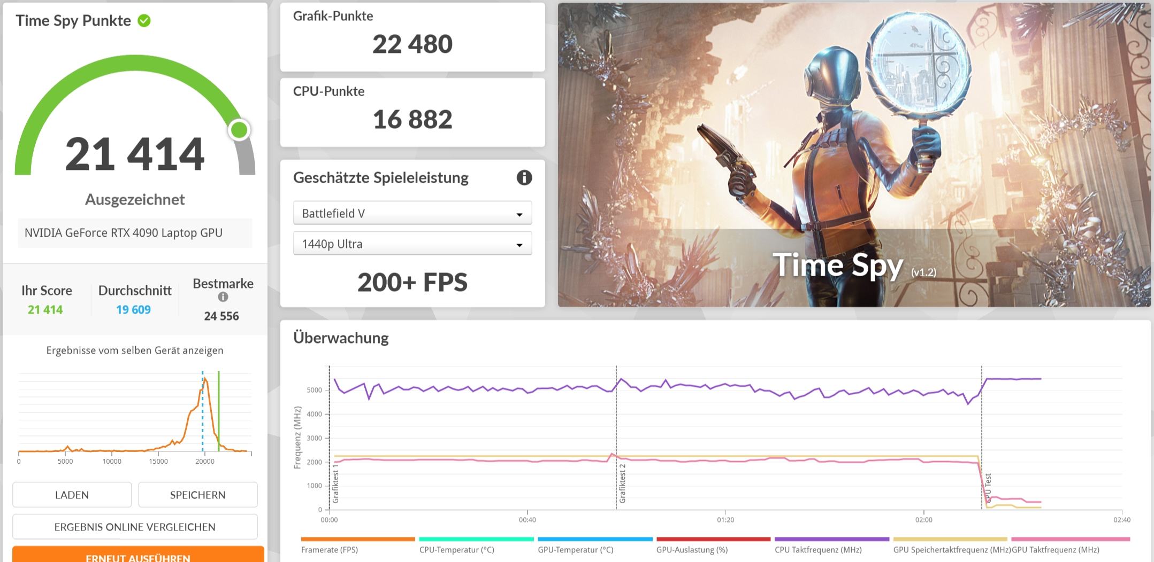Image resolution: width=1154 pixels, height=562 pixels.
Task: Click the main score 21 414
Action: pyautogui.click(x=135, y=154)
